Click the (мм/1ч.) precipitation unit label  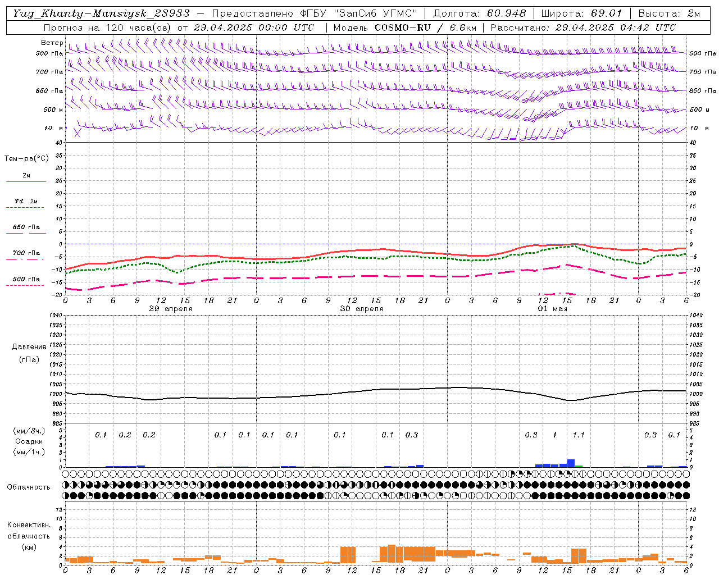pyautogui.click(x=29, y=452)
